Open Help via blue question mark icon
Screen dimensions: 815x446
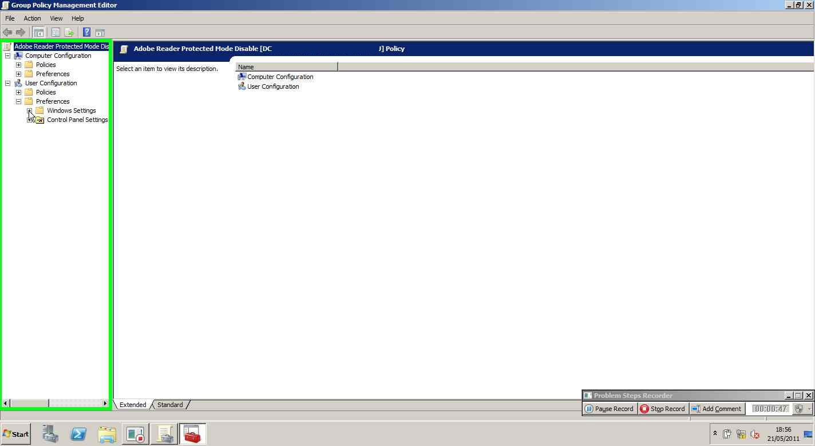pyautogui.click(x=86, y=33)
